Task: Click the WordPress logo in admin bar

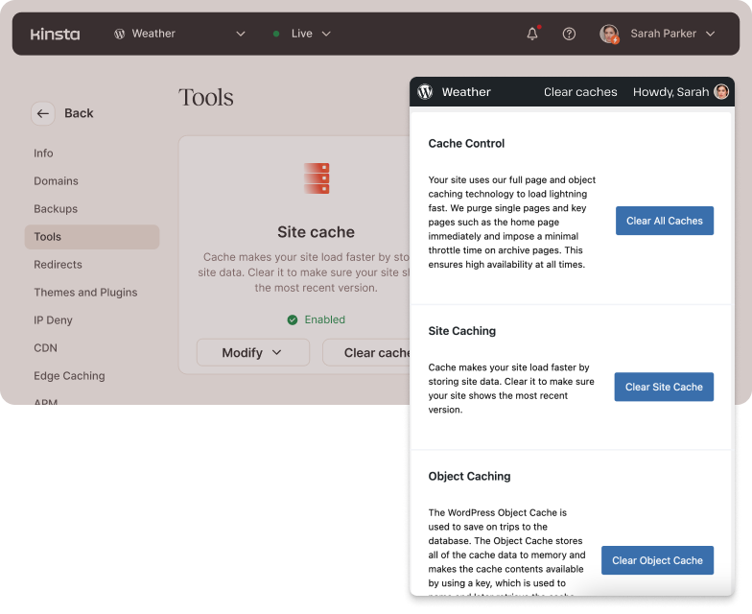Action: click(425, 92)
